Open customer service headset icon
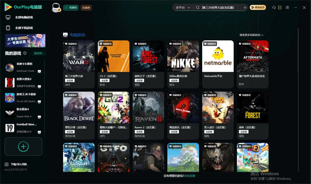 [x=274, y=7]
